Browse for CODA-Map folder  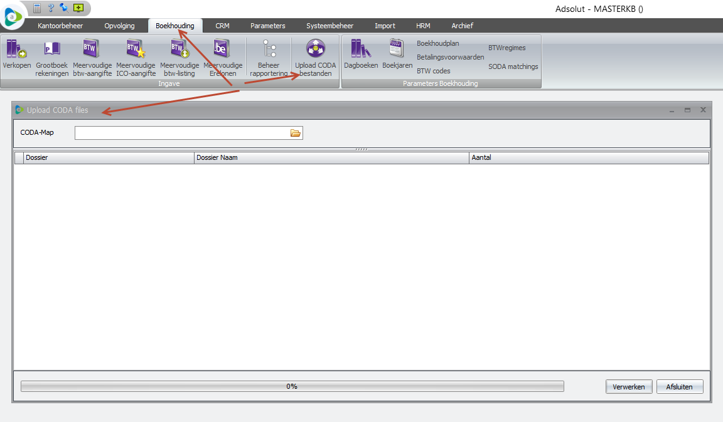[x=296, y=133]
